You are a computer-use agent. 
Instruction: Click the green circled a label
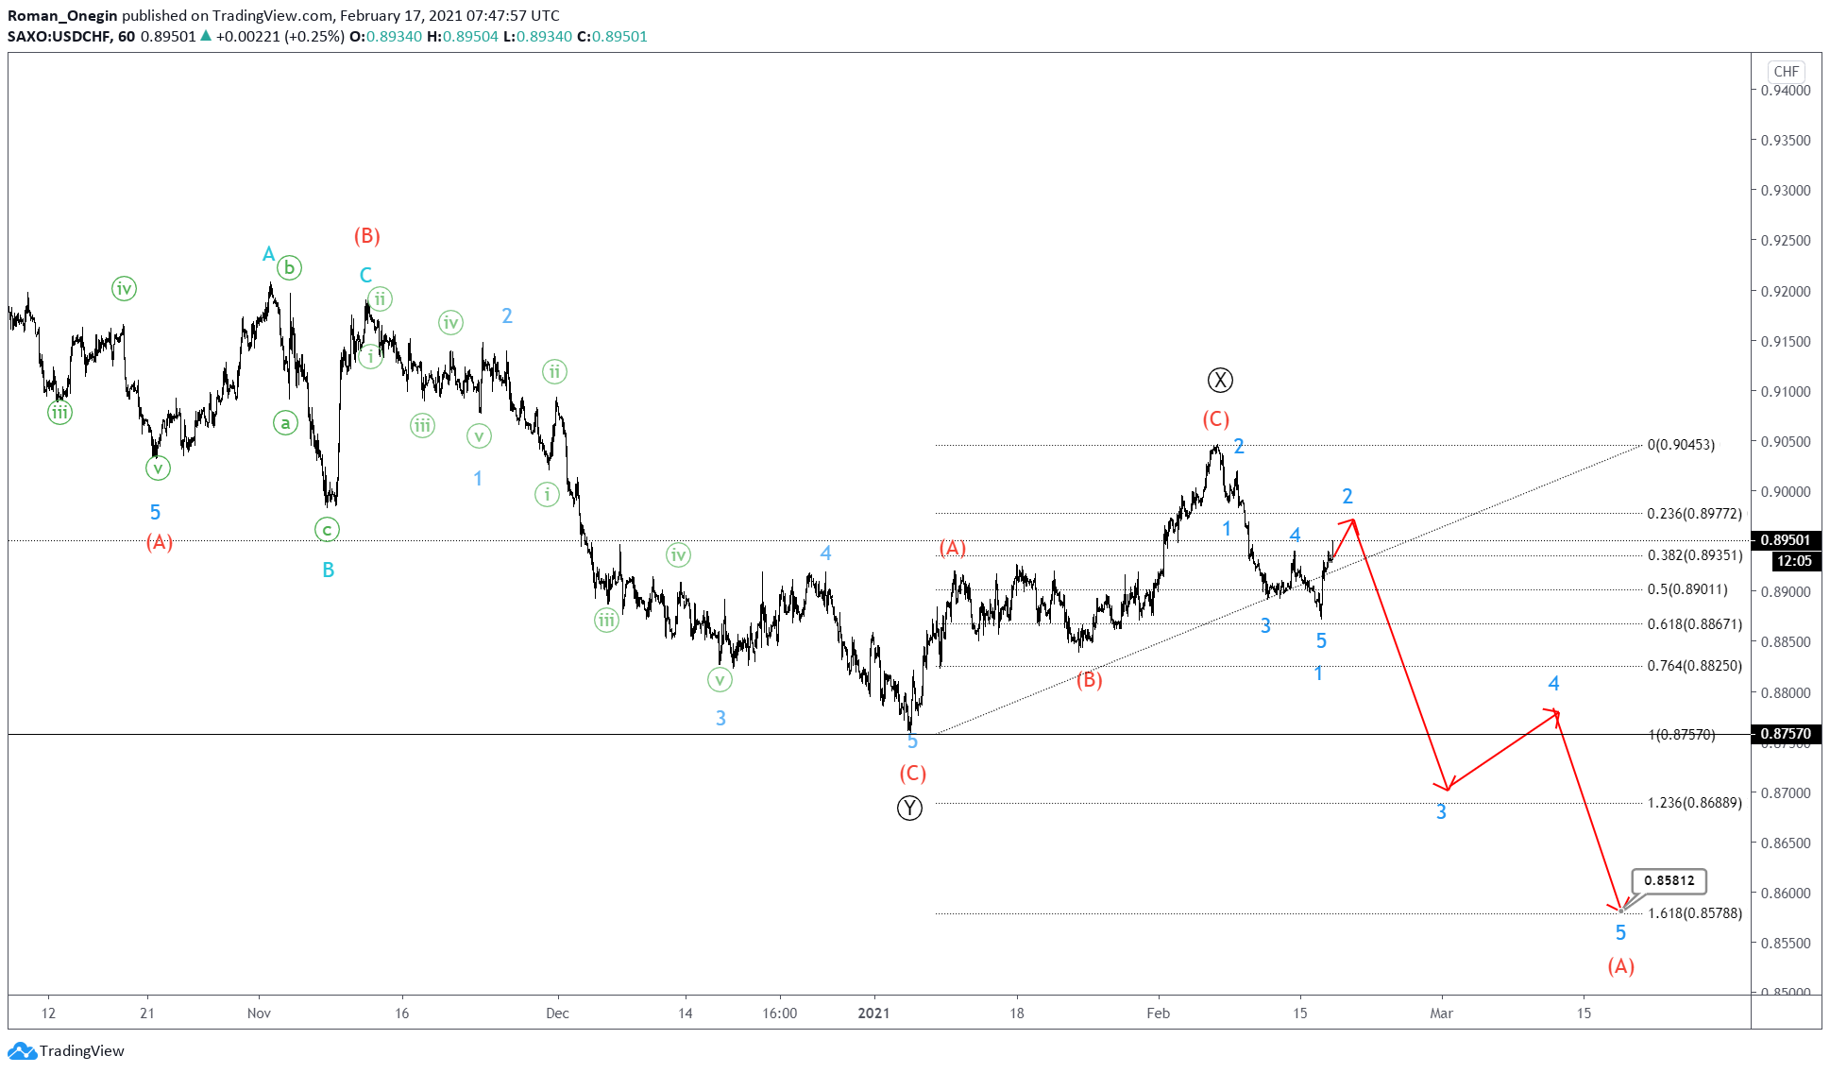click(x=285, y=423)
